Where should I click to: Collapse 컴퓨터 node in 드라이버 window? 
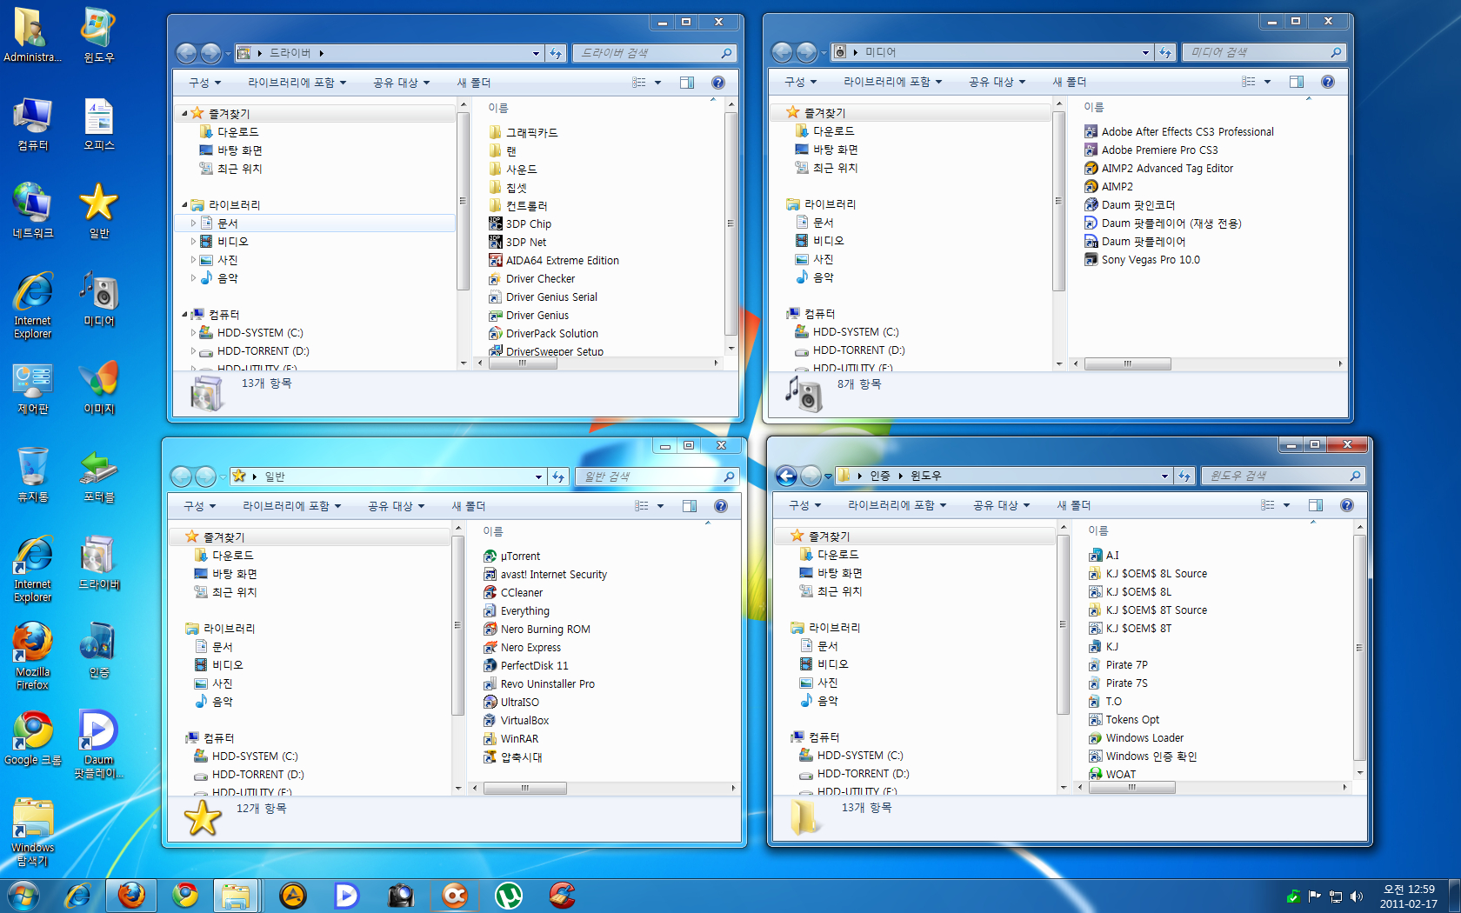[184, 315]
